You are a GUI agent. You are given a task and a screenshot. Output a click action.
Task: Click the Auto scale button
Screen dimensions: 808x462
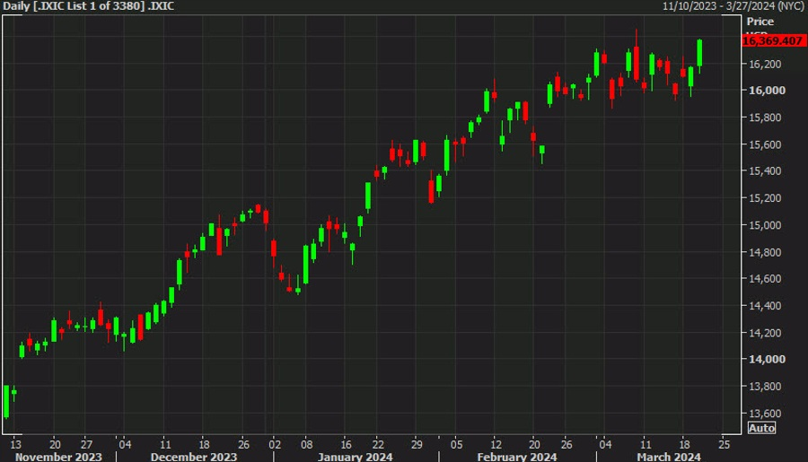761,428
